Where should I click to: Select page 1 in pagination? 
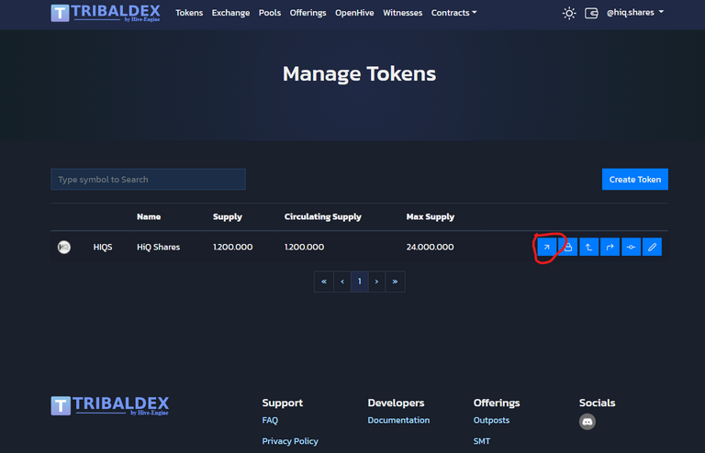(x=359, y=282)
